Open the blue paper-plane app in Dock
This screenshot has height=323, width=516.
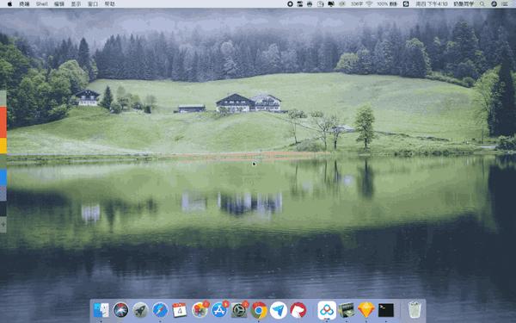pos(279,310)
